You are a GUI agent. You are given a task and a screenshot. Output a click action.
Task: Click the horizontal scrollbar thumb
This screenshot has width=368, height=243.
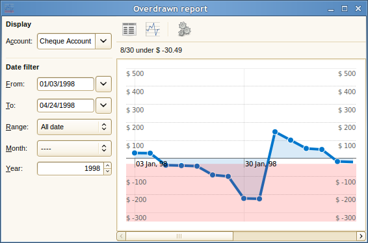[x=179, y=236]
